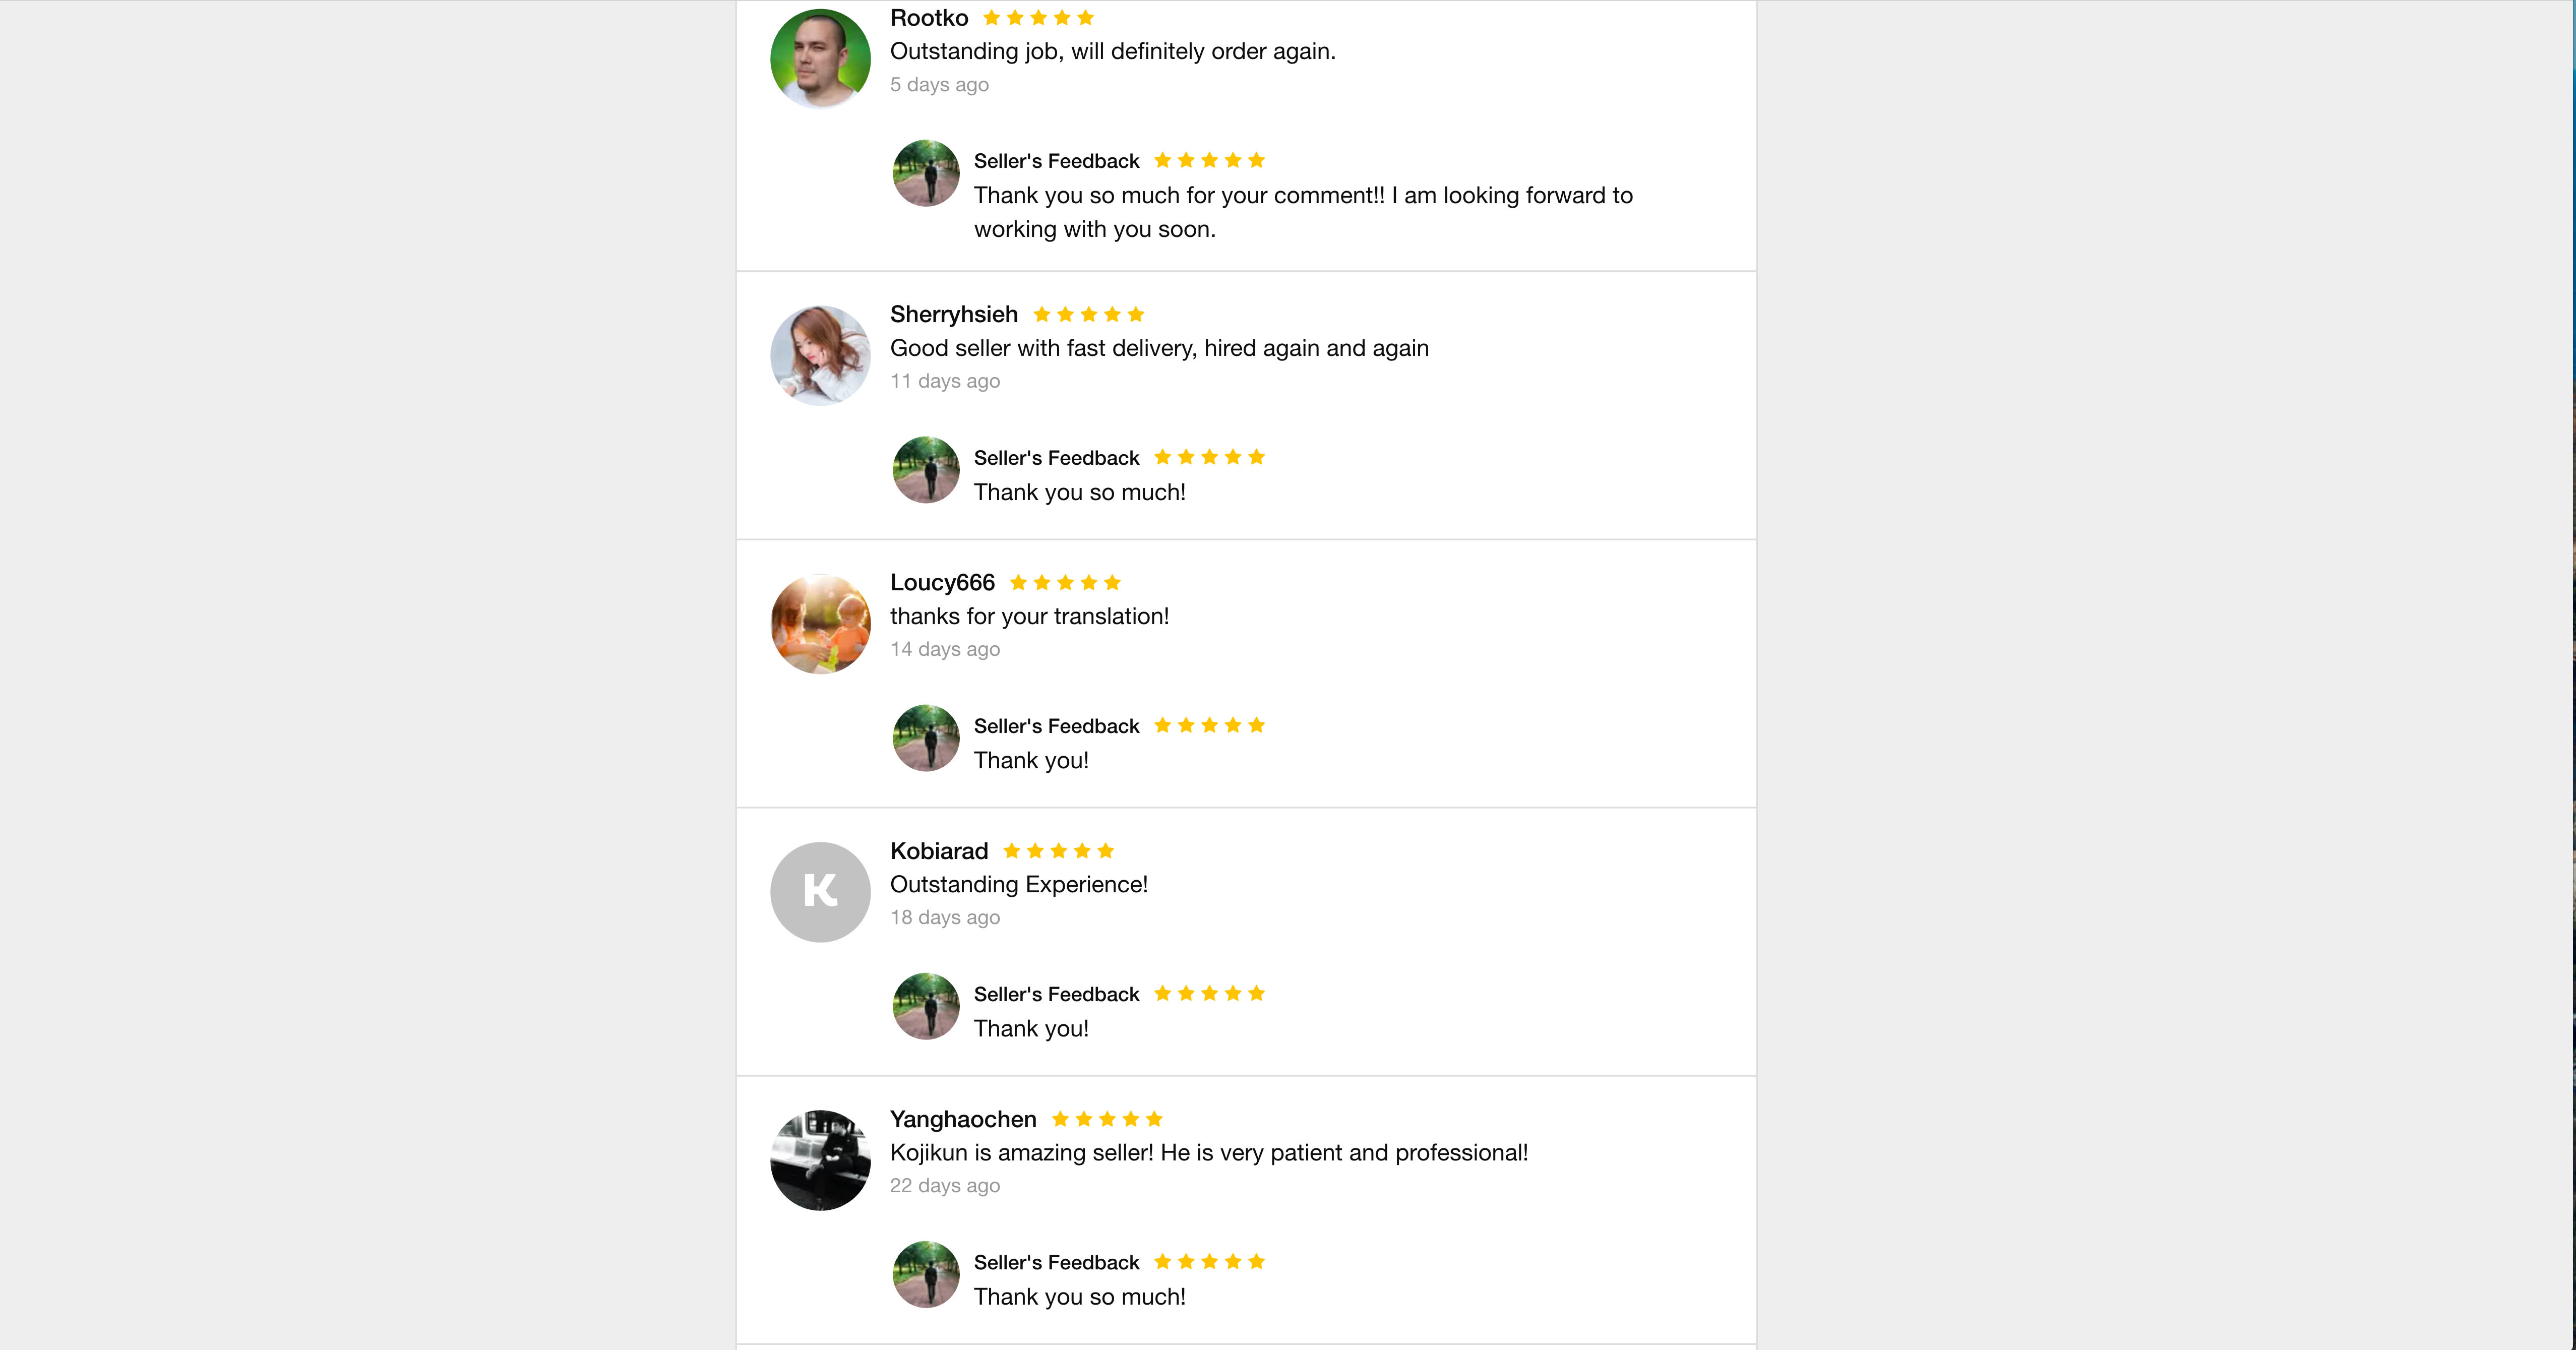Viewport: 2576px width, 1350px height.
Task: Click seller avatar under Sherryhsieh's review
Action: click(925, 469)
